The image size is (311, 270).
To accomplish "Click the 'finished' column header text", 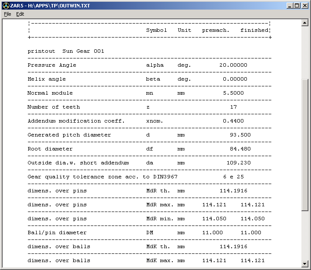I will coord(254,30).
